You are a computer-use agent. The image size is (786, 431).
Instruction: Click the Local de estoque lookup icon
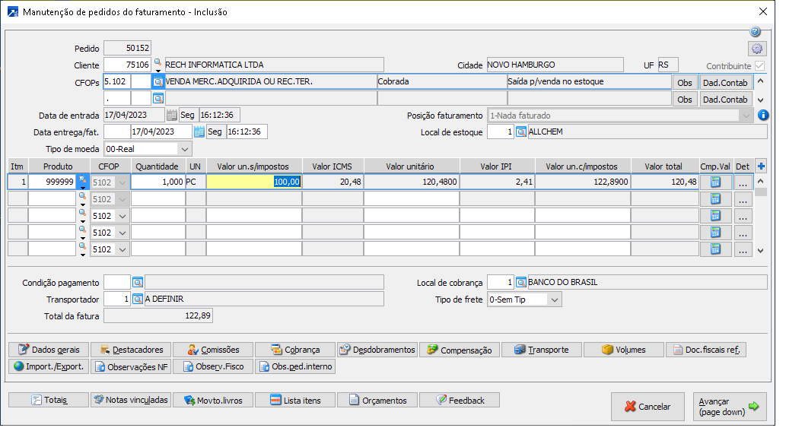click(x=521, y=132)
